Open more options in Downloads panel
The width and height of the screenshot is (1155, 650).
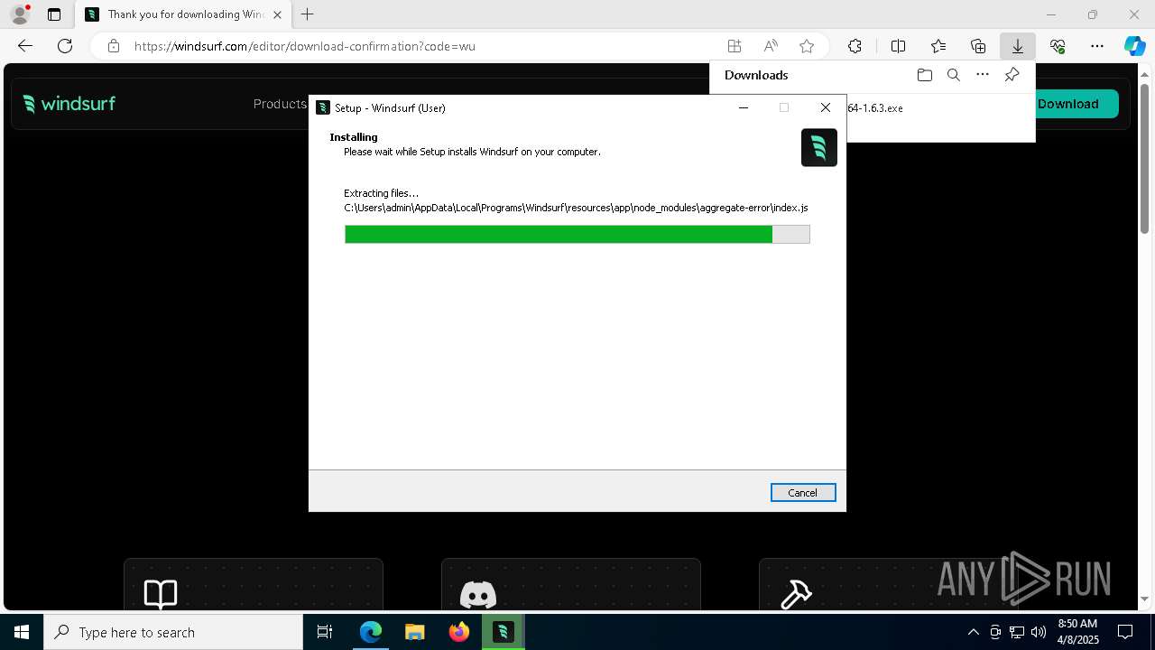pos(983,75)
